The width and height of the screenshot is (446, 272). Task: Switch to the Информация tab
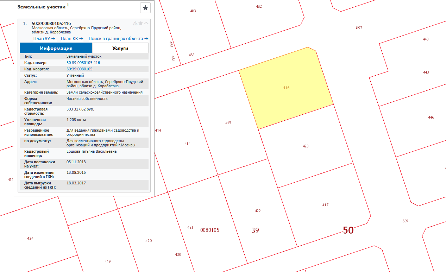[x=56, y=48]
